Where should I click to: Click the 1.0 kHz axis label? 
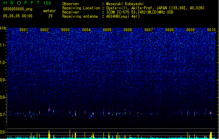[3, 63]
